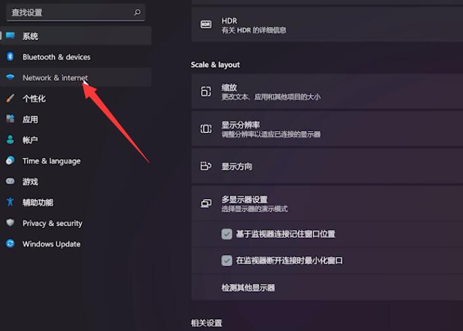Click the 显示方向 orientation icon
This screenshot has width=463, height=331.
[206, 166]
